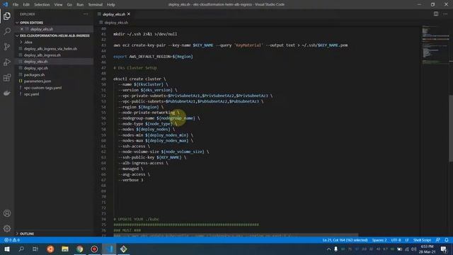Close deploy_eks.sh in Open Editors list

click(22, 29)
